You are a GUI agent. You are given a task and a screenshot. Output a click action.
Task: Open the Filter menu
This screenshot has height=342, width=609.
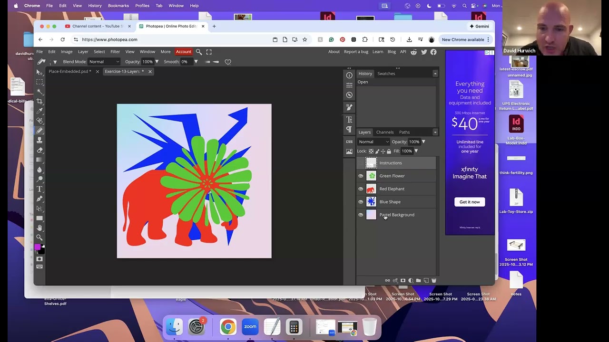115,52
